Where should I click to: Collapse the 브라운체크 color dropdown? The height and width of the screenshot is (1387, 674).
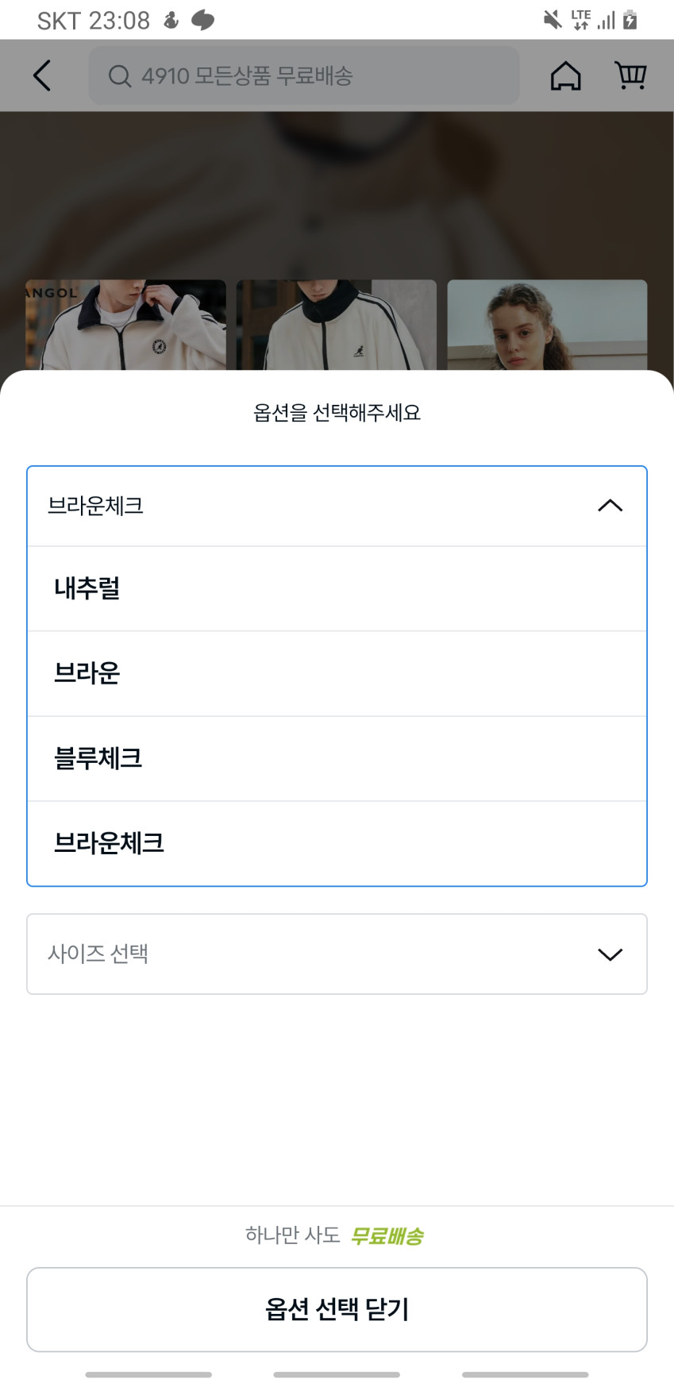tap(610, 506)
